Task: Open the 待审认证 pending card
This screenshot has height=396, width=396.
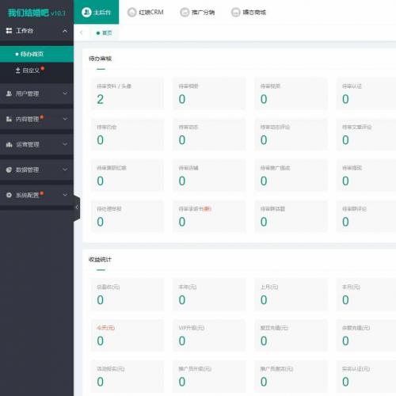Action: click(x=366, y=93)
